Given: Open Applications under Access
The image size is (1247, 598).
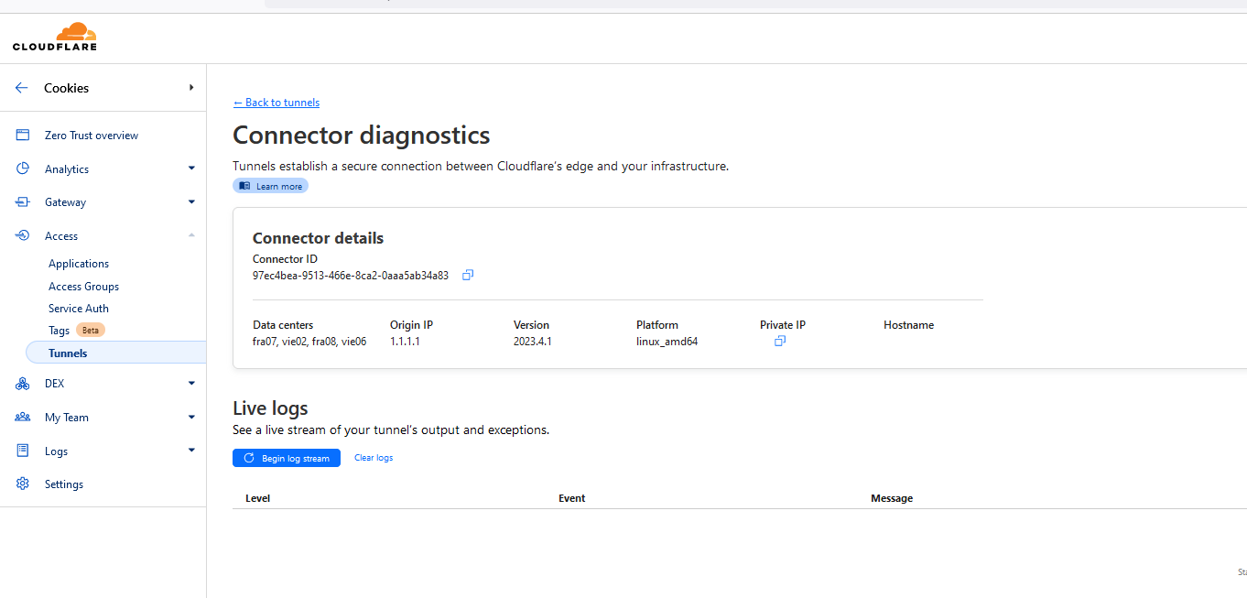Looking at the screenshot, I should tap(79, 264).
